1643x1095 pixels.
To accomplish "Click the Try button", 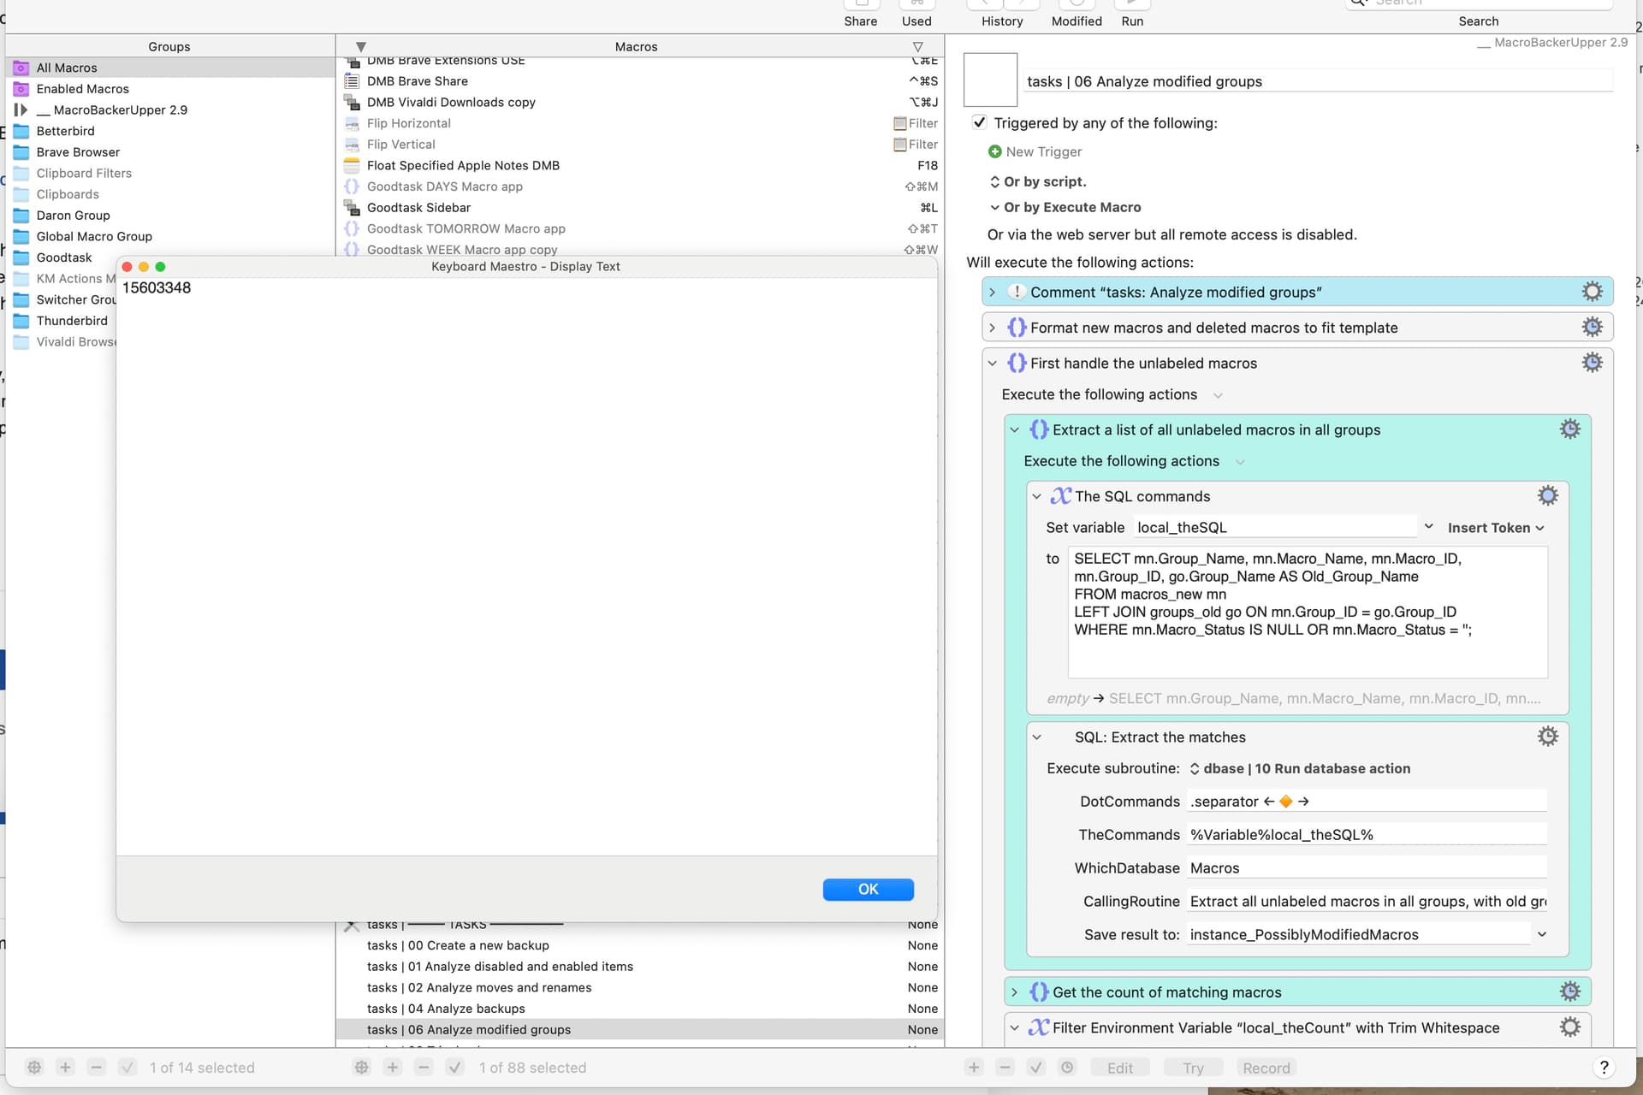I will pos(1193,1068).
